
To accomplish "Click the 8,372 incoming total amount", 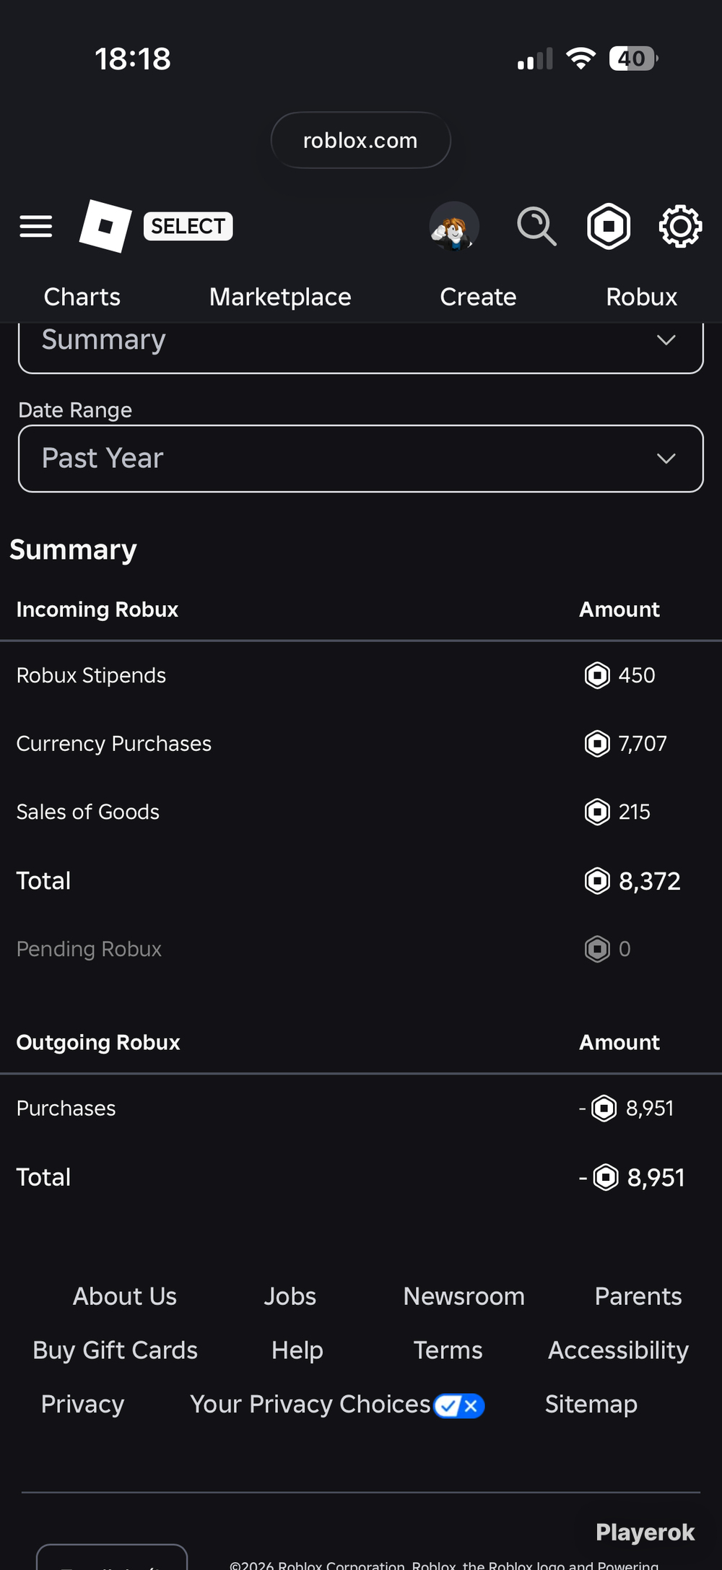I will (x=650, y=881).
